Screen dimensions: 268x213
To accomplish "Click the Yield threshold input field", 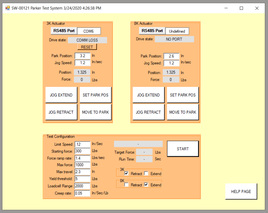I will click(82, 179).
